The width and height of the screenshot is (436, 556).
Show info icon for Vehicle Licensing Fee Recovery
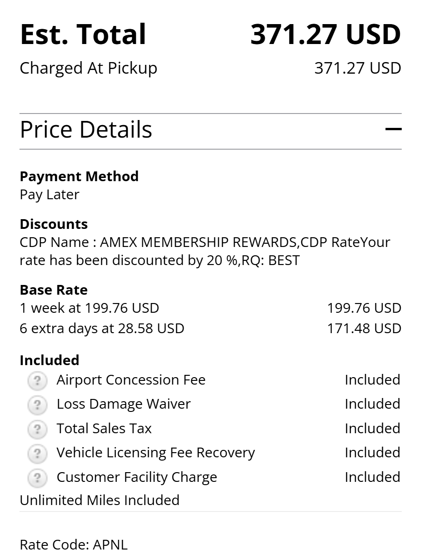pos(37,454)
